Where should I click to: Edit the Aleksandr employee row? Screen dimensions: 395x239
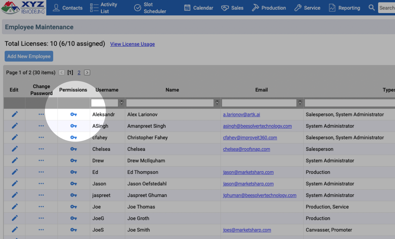point(15,114)
